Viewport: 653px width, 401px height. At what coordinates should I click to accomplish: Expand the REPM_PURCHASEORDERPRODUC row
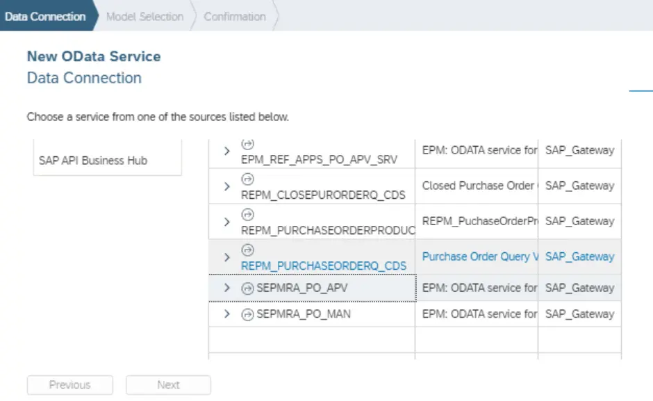[x=226, y=222]
